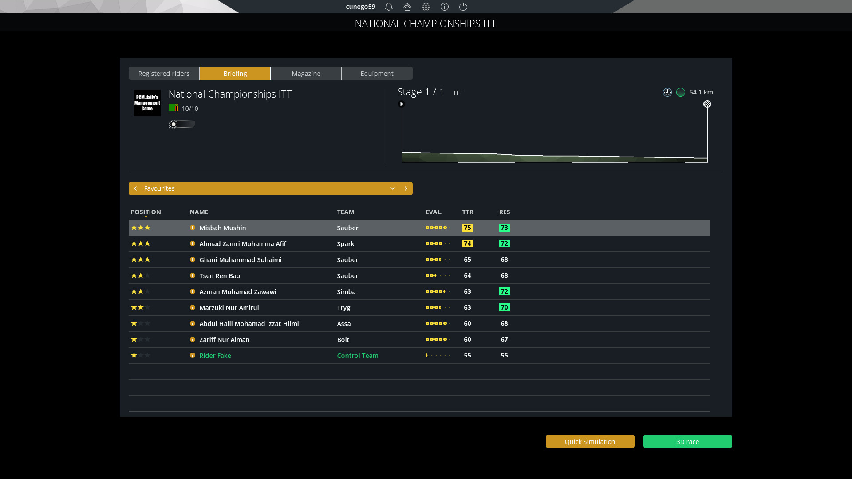The image size is (852, 479).
Task: Click TTR value 75 highlighted yellow
Action: coord(467,228)
